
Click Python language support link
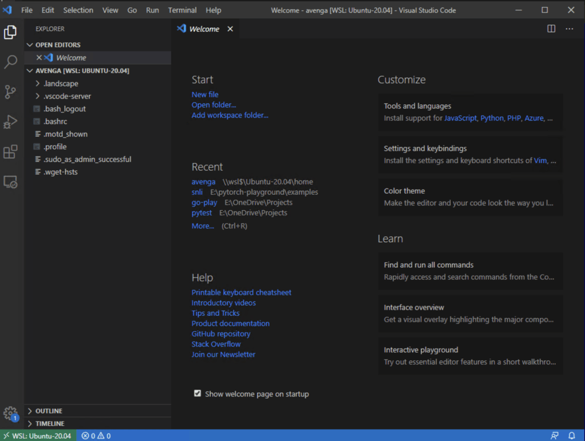pyautogui.click(x=492, y=118)
